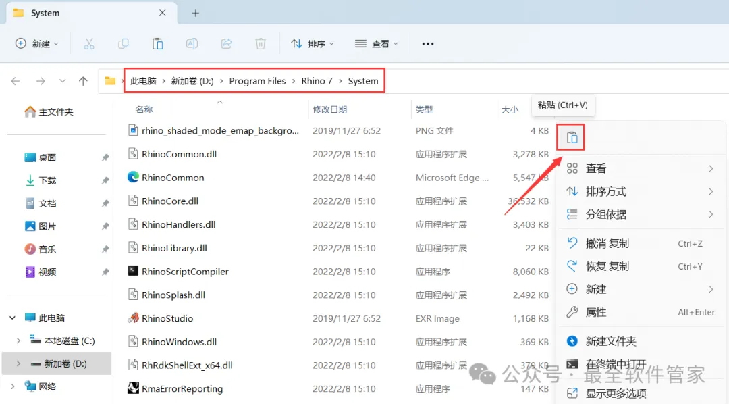The image size is (729, 404).
Task: Choose 显示更多选项 in context menu
Action: pyautogui.click(x=640, y=393)
